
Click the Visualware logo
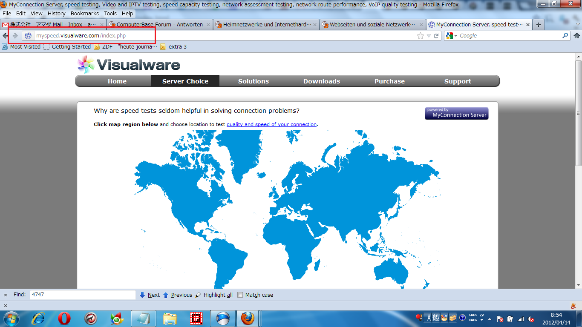coord(129,64)
